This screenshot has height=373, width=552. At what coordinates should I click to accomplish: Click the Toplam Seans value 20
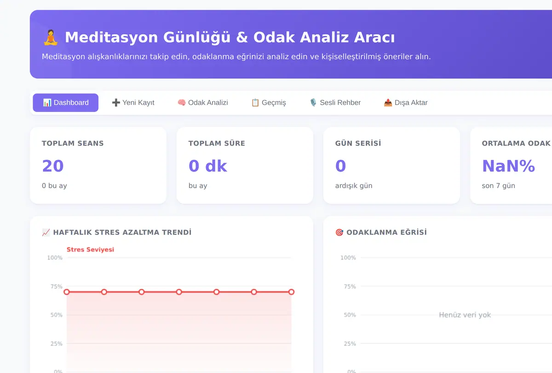click(x=53, y=166)
